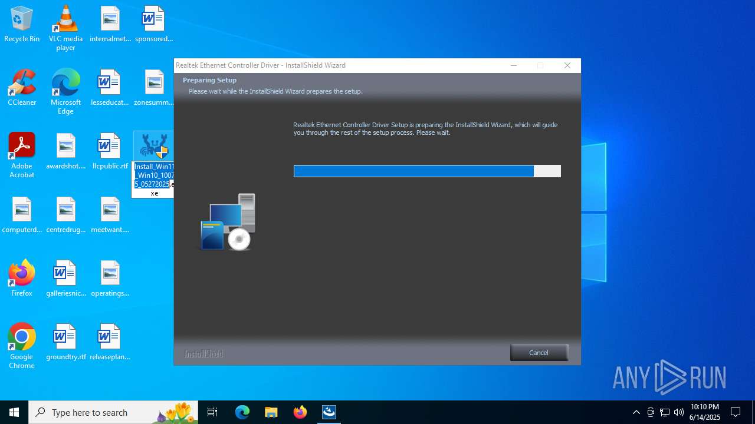
Task: Select the operatings image file
Action: (x=110, y=279)
